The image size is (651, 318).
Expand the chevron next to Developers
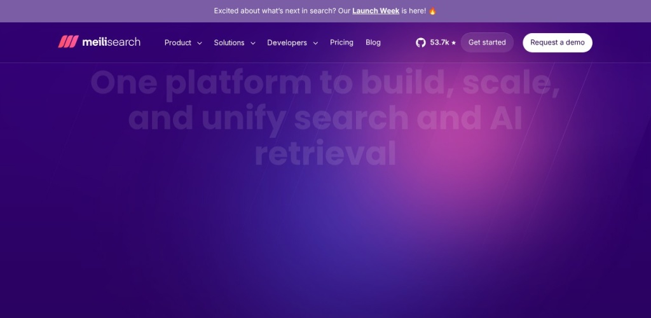(x=316, y=43)
